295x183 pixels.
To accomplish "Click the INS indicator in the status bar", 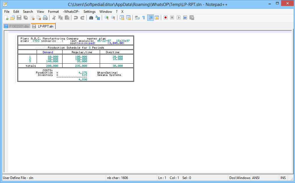I will 283,178.
